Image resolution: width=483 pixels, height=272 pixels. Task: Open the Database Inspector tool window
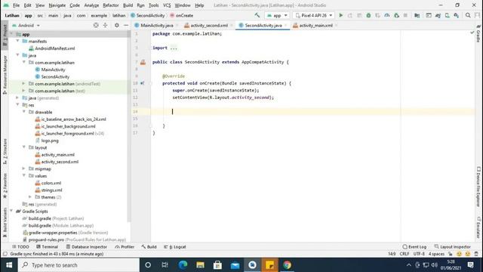87,247
